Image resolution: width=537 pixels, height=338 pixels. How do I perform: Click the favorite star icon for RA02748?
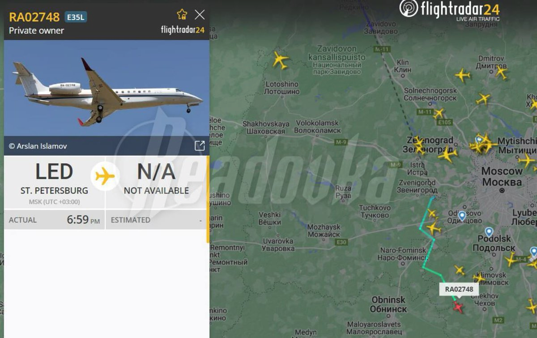pos(182,14)
